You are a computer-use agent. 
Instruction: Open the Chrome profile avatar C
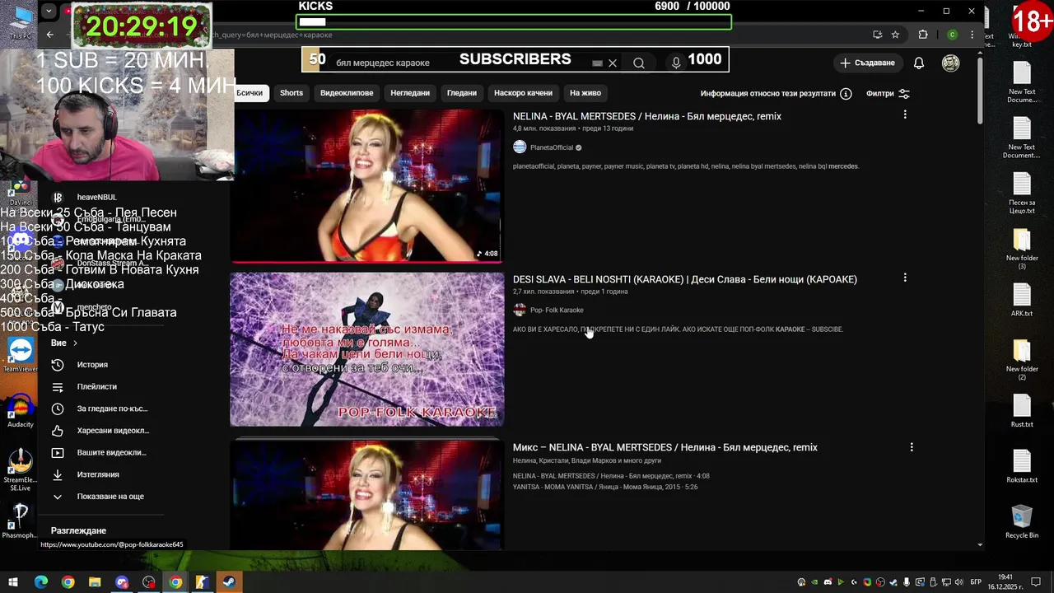pyautogui.click(x=953, y=35)
